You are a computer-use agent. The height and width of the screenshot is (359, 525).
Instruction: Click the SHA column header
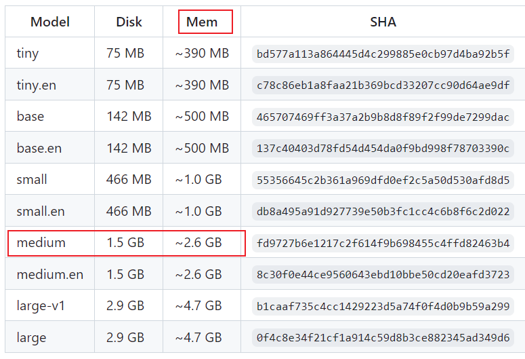click(383, 22)
